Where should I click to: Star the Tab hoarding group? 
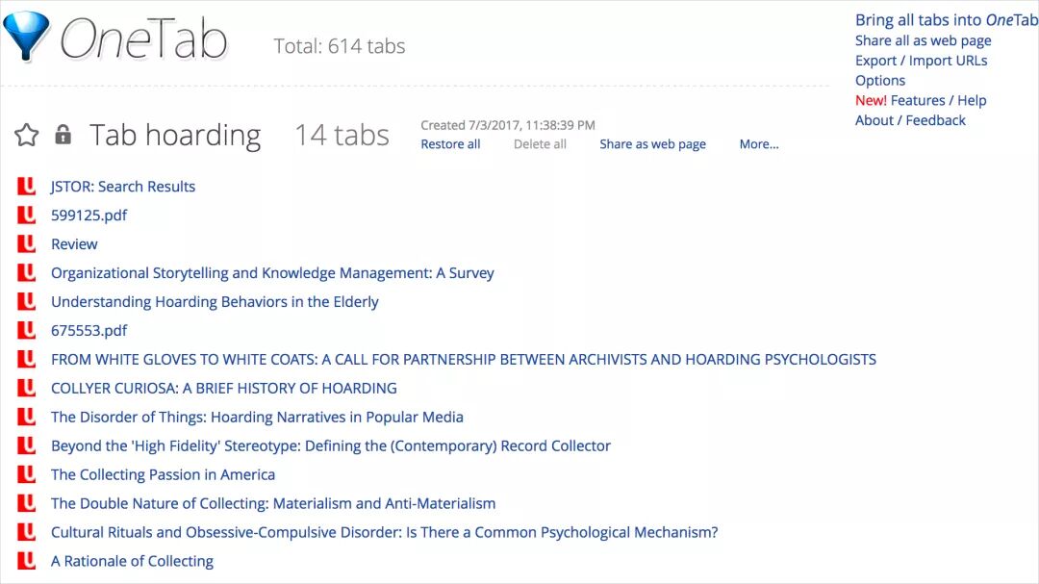[27, 135]
